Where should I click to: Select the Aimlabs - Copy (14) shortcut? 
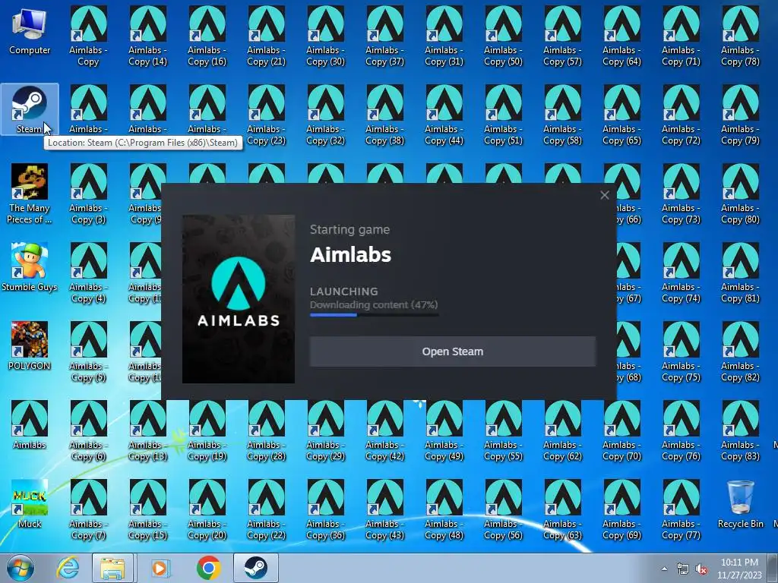pos(148,36)
